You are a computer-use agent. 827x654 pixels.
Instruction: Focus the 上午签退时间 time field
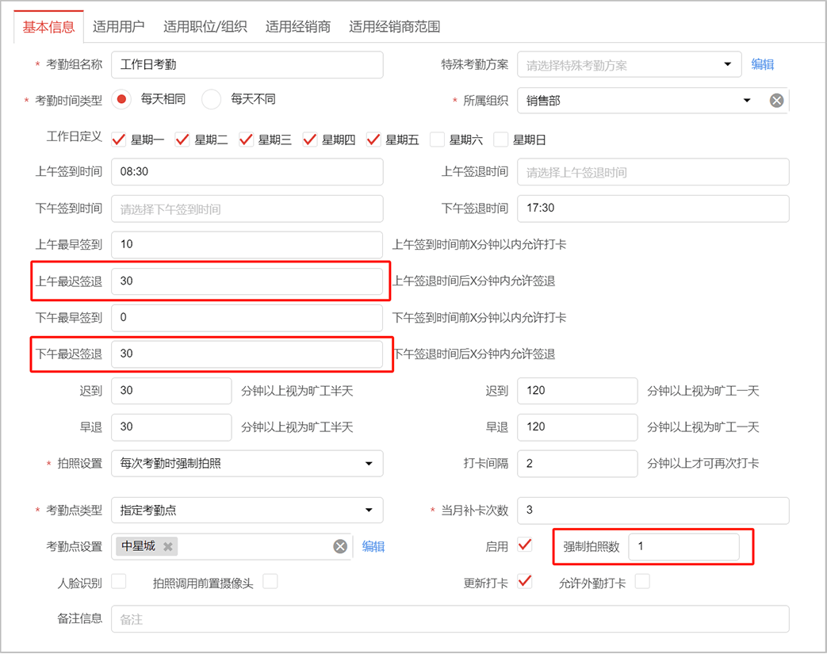point(653,172)
